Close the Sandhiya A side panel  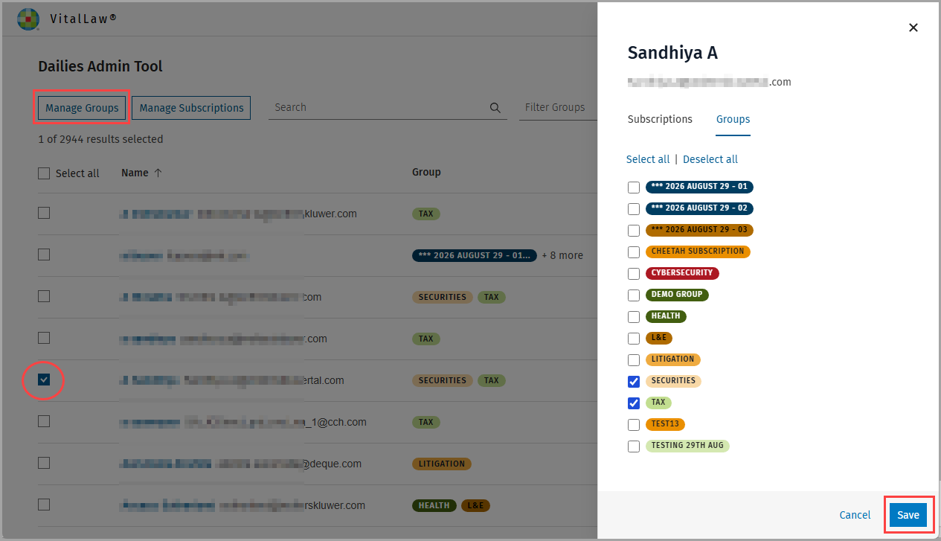click(x=913, y=28)
